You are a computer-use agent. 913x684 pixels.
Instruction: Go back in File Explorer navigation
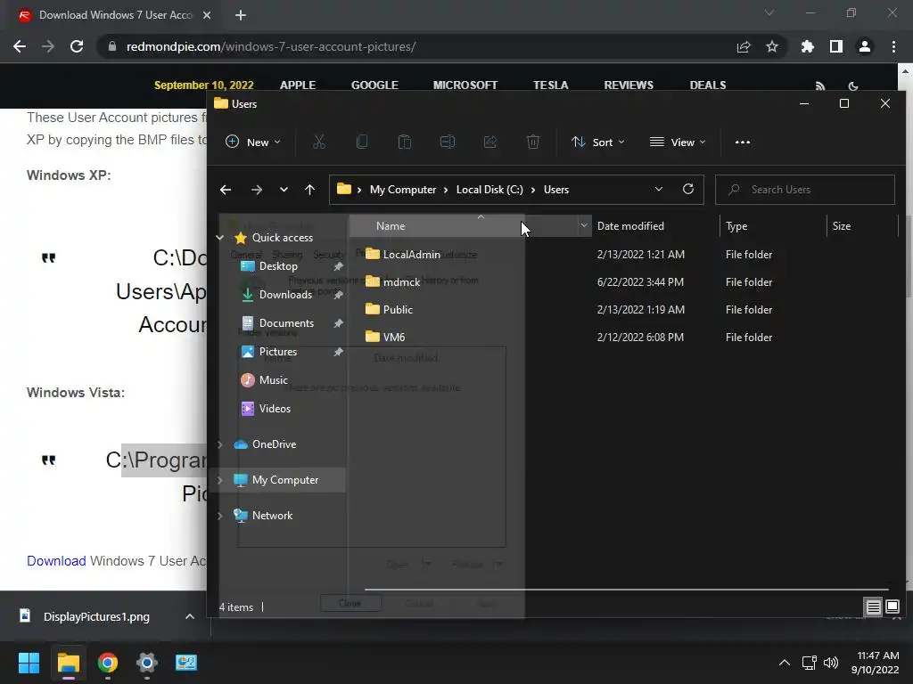coord(226,190)
